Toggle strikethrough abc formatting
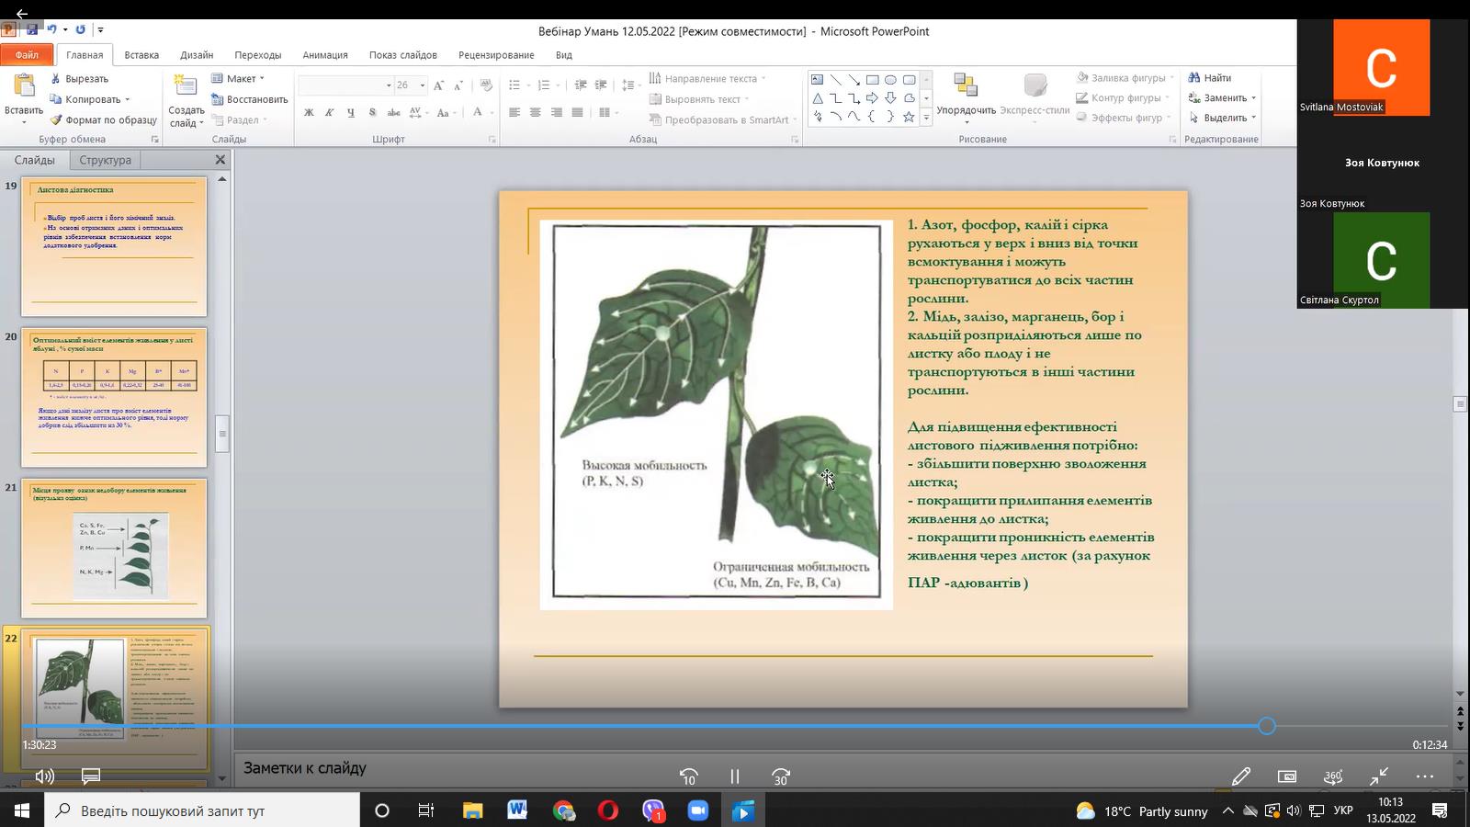1470x827 pixels. 393,112
